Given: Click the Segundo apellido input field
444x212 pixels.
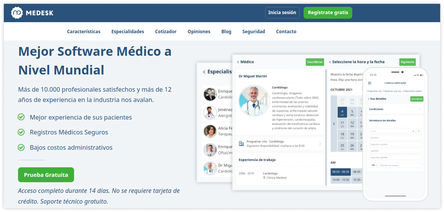Looking at the screenshot, I should tap(395, 157).
